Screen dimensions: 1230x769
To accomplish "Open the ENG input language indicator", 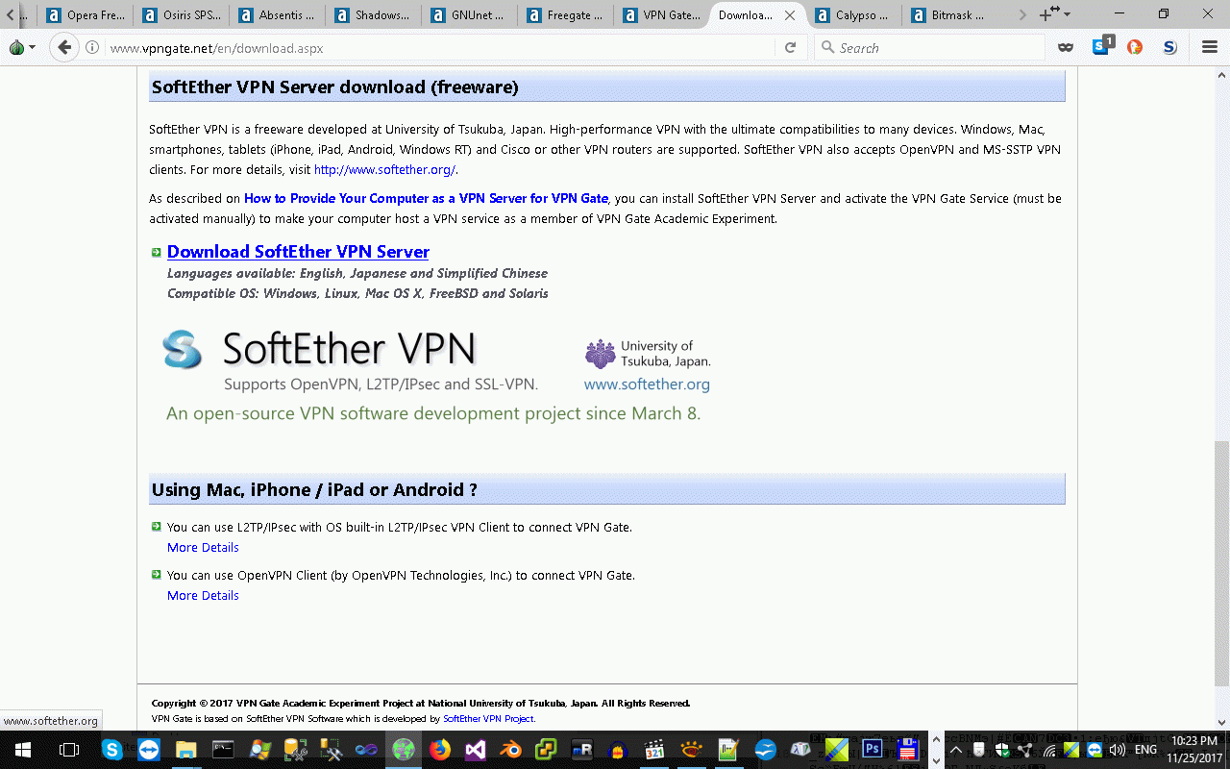I will click(1145, 750).
